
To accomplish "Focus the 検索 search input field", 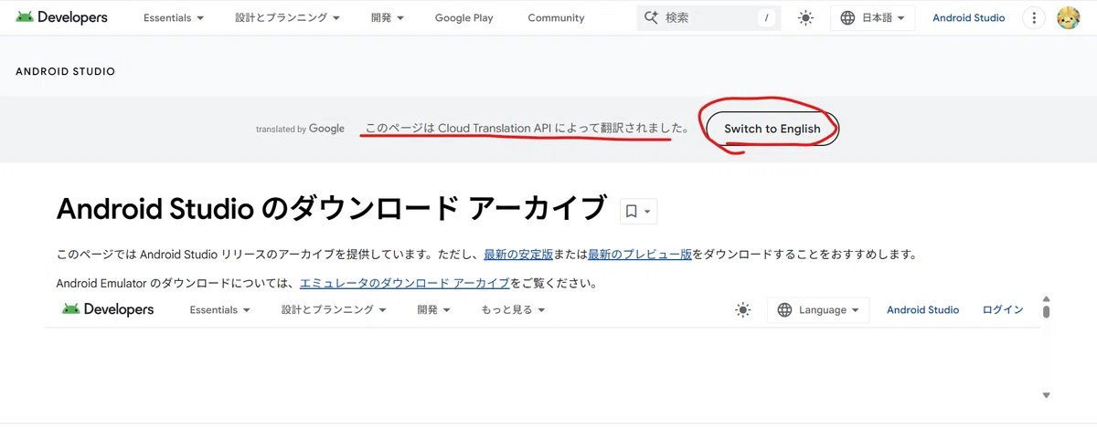I will coord(711,17).
